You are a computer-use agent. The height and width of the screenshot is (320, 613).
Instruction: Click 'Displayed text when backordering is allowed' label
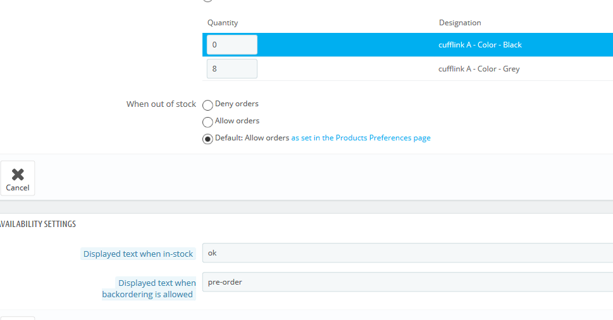pyautogui.click(x=149, y=288)
